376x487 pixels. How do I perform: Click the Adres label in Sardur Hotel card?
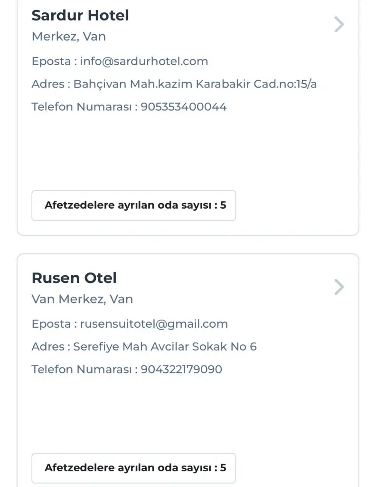coord(47,84)
